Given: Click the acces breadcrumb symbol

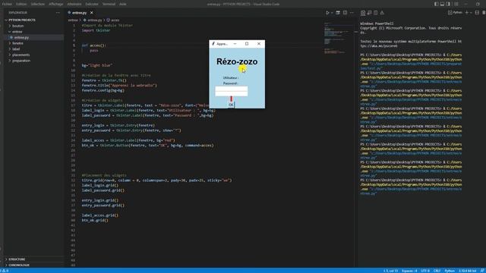Looking at the screenshot, I should 115,20.
